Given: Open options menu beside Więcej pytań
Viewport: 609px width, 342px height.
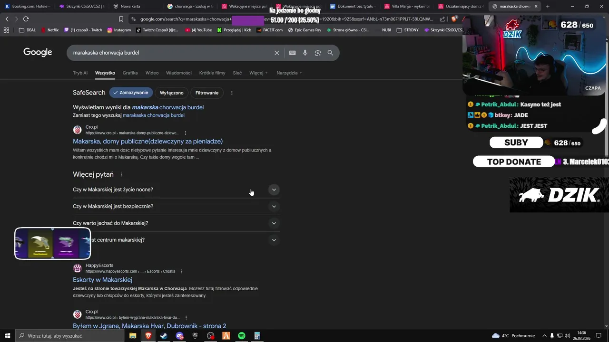Looking at the screenshot, I should (122, 175).
